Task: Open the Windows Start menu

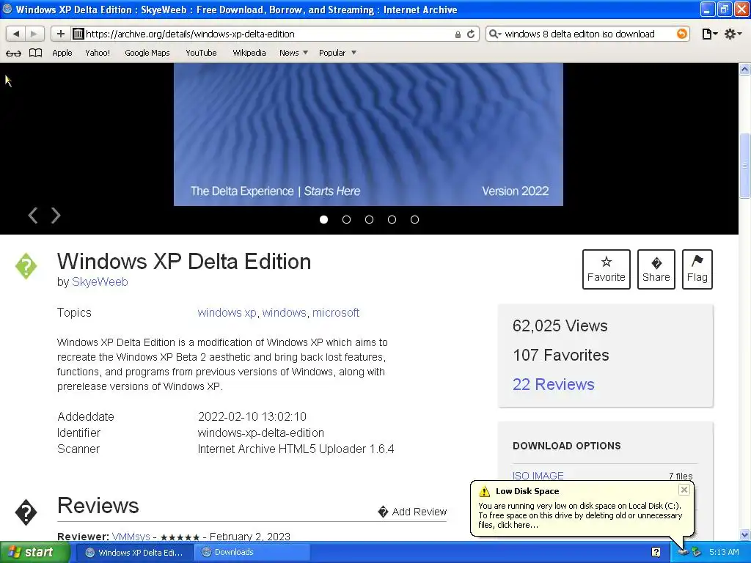Action: click(34, 553)
